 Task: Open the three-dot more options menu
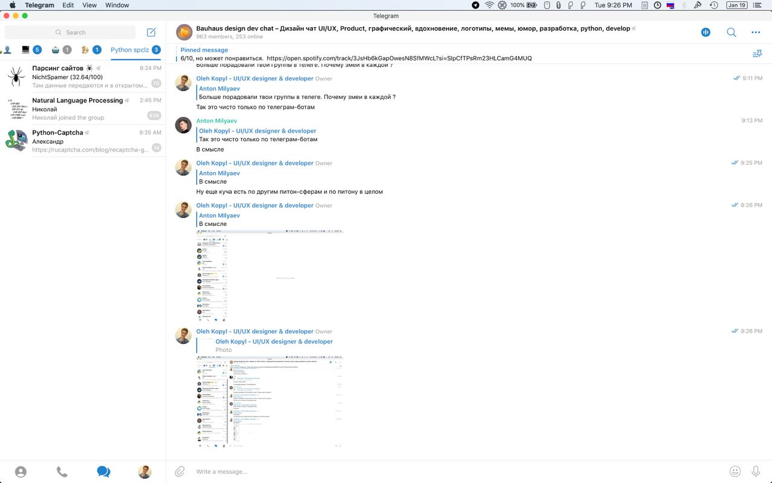click(756, 33)
